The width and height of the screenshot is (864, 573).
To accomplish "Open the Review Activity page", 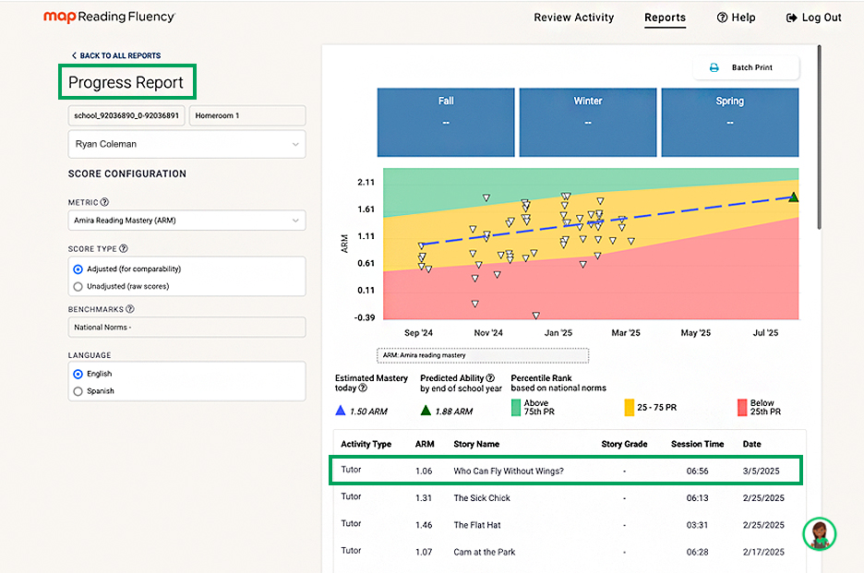I will (x=573, y=18).
